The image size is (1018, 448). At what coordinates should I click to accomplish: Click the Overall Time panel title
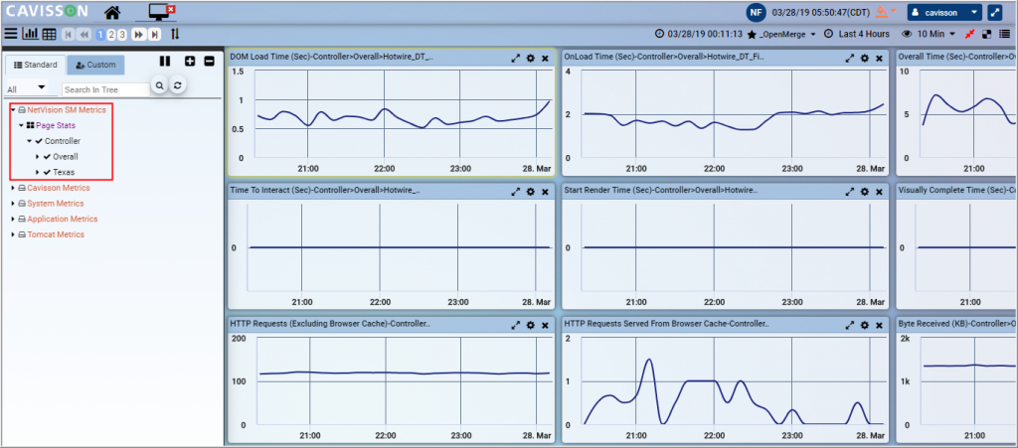tap(957, 57)
